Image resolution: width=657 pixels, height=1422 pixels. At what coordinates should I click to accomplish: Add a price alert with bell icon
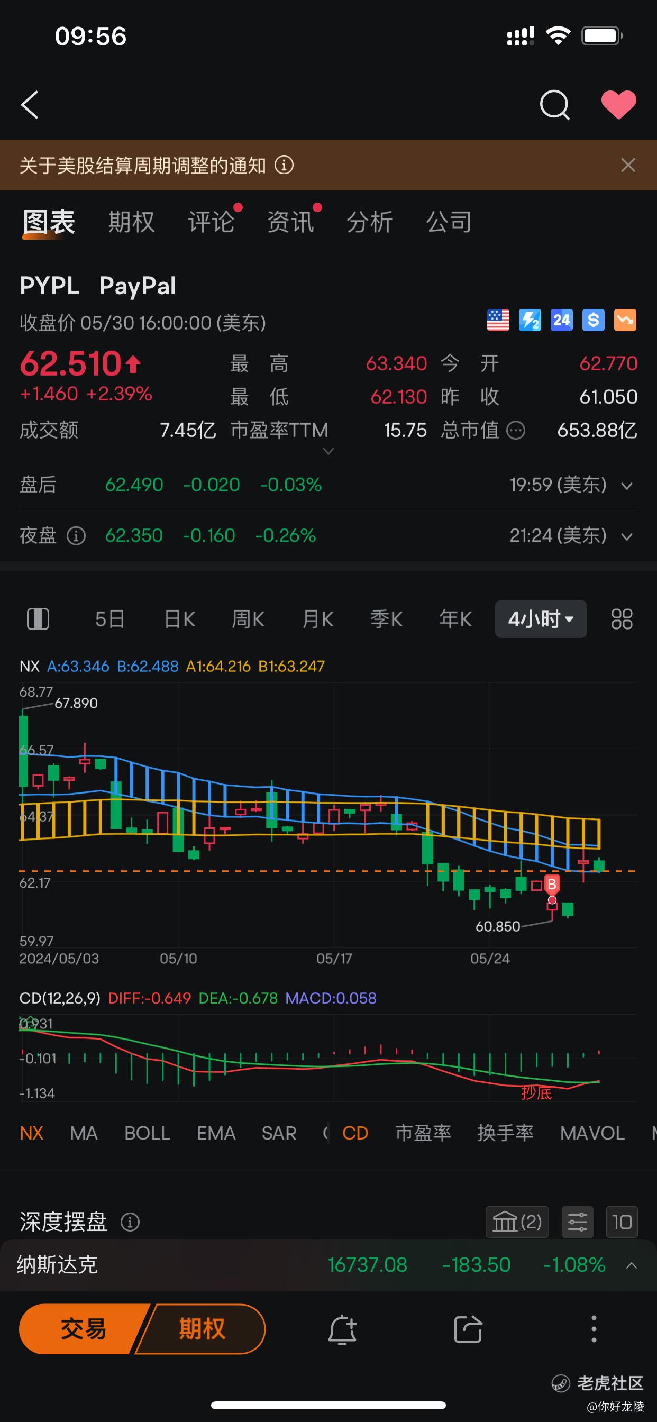coord(342,1329)
